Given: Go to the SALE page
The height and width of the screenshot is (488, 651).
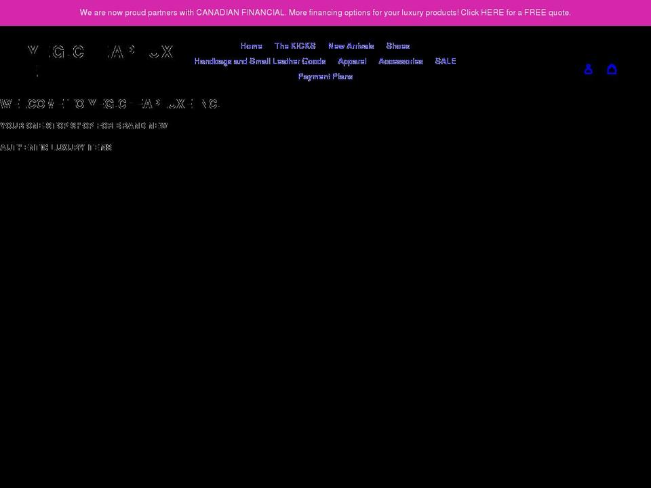Looking at the screenshot, I should [x=446, y=61].
